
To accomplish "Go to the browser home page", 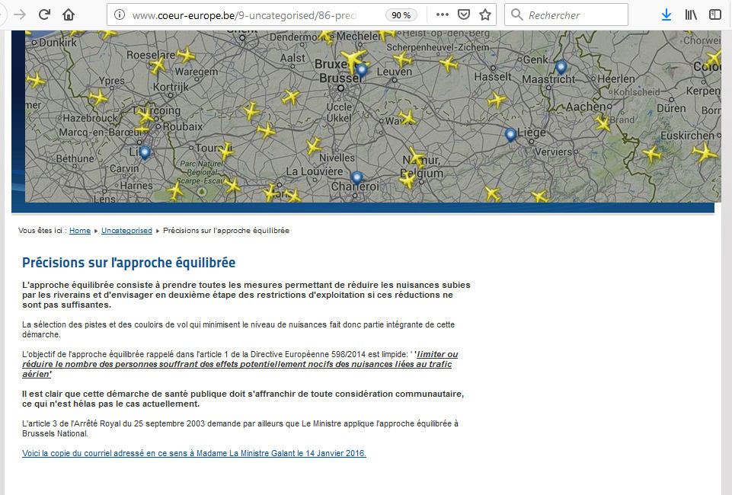I will [x=69, y=14].
